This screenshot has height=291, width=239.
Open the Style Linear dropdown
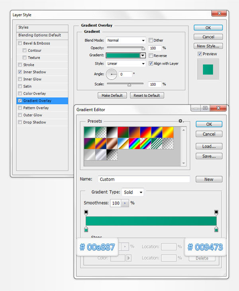pos(126,63)
